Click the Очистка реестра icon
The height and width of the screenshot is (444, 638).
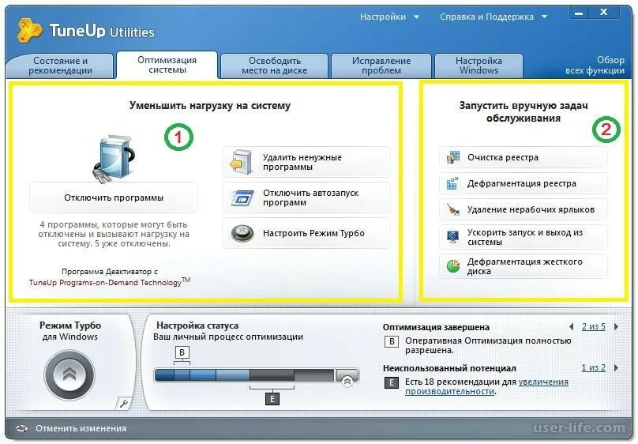point(453,157)
